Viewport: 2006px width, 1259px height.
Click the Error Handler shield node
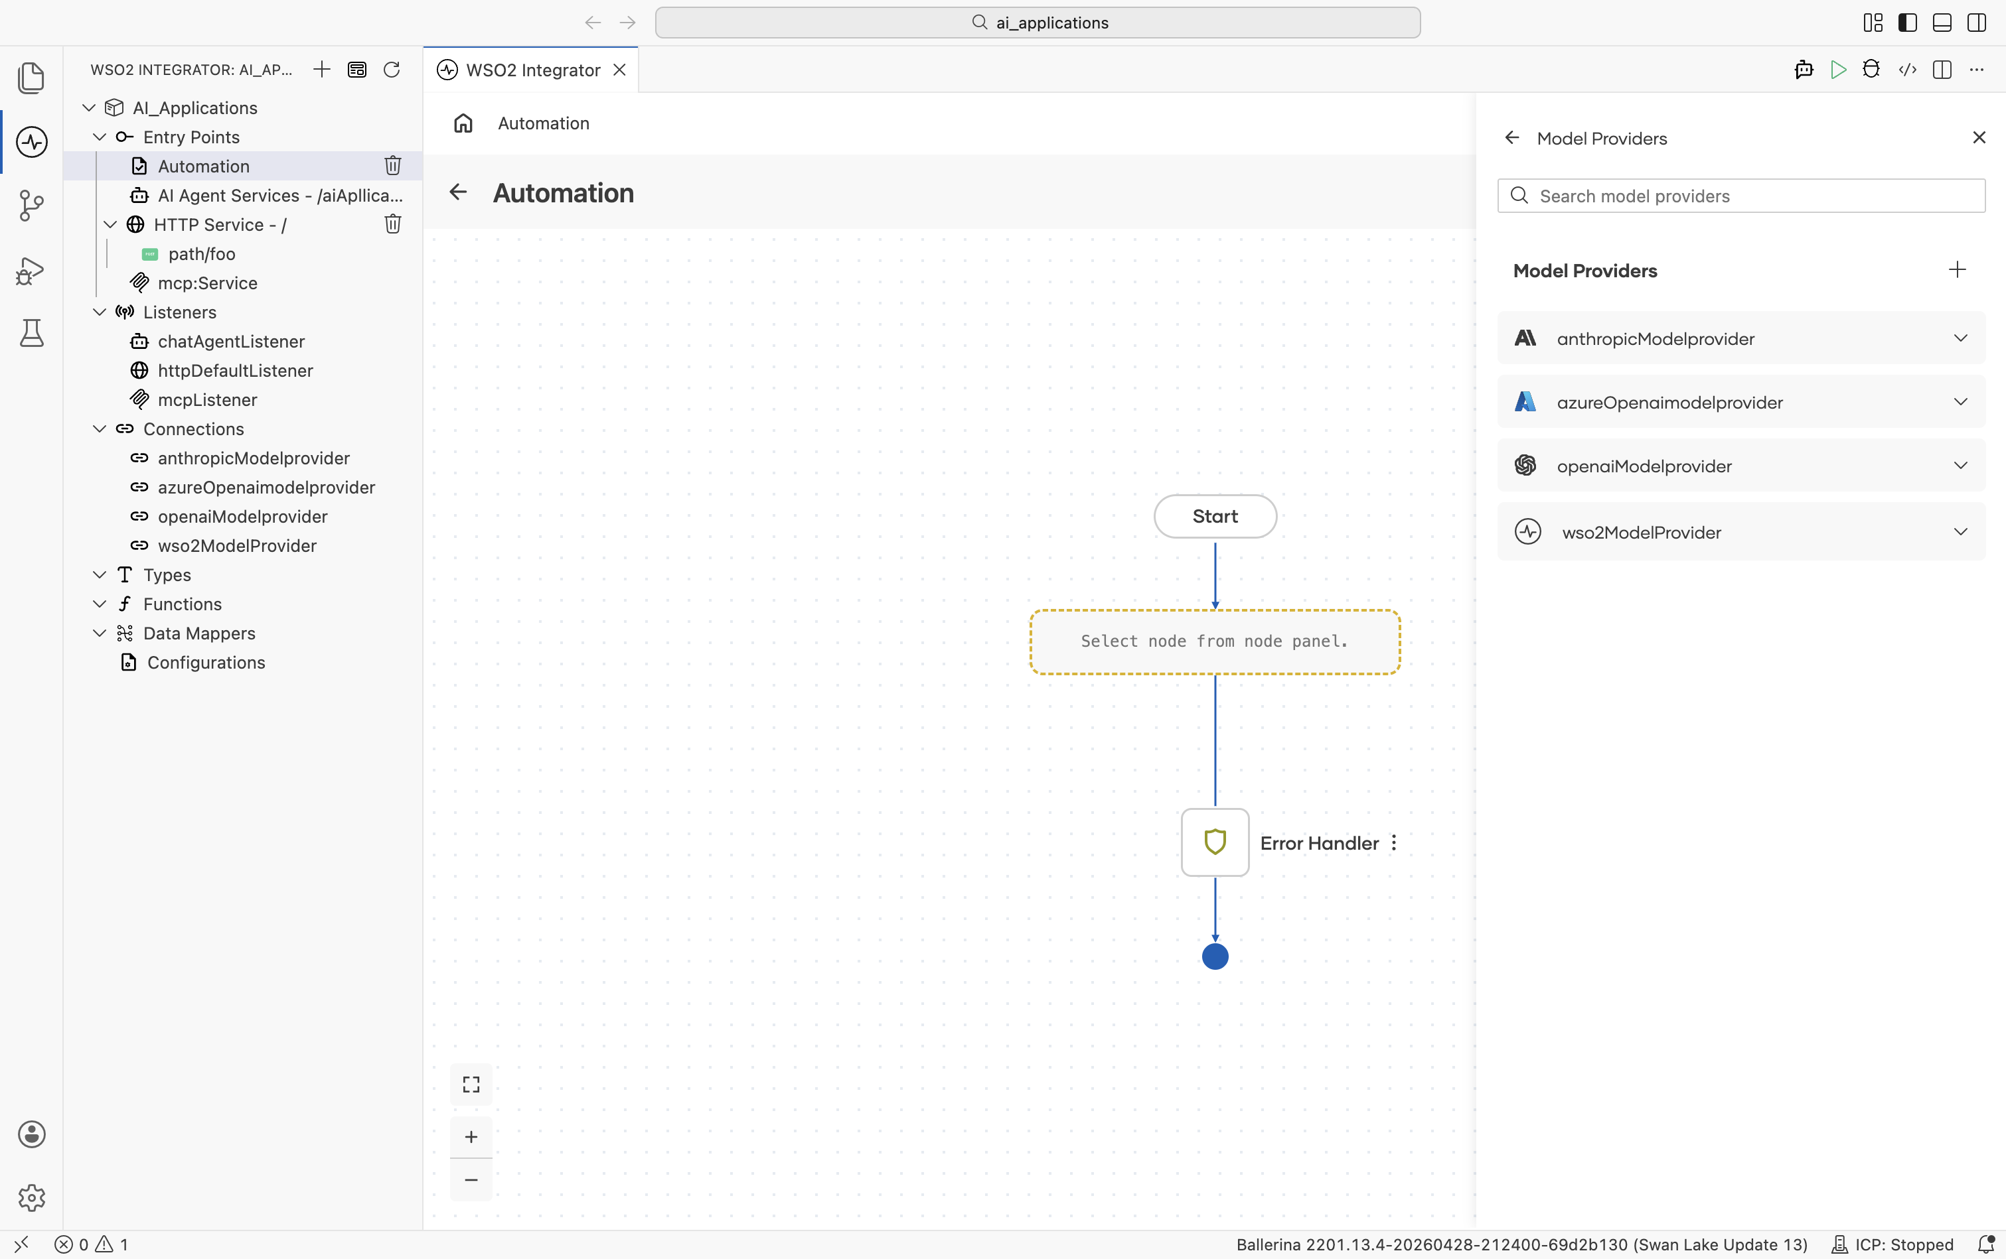[1215, 842]
